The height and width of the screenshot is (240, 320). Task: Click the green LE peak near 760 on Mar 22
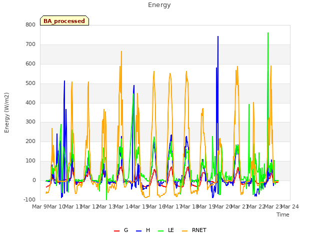pyautogui.click(x=268, y=33)
